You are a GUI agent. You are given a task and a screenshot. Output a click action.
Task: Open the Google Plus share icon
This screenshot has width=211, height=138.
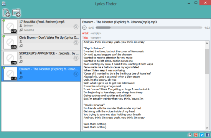196,135
